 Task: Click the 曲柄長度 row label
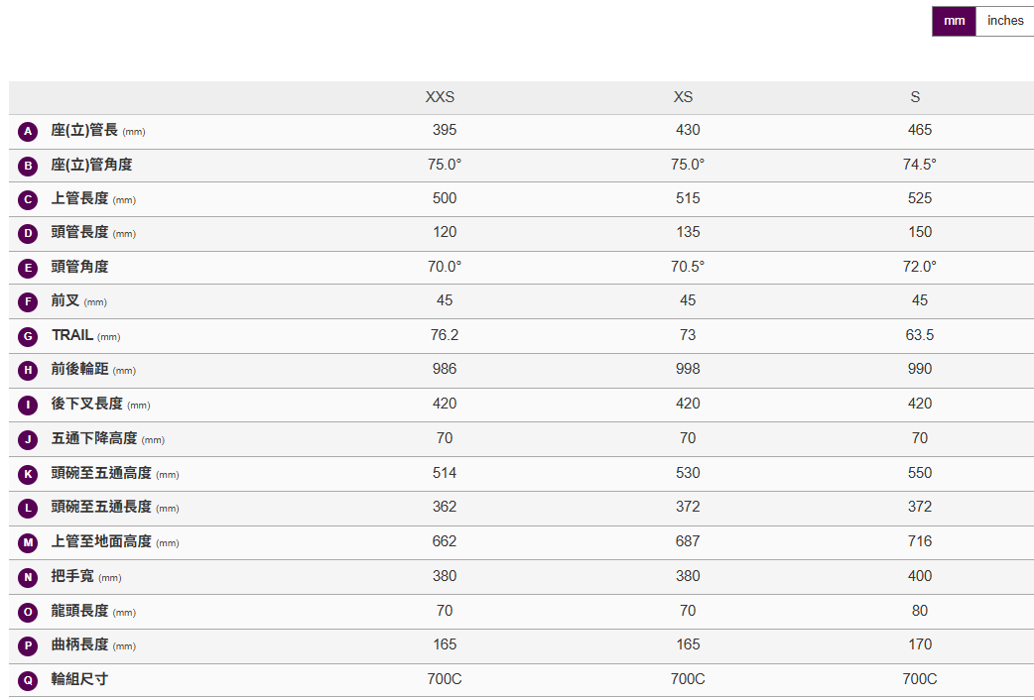click(79, 644)
